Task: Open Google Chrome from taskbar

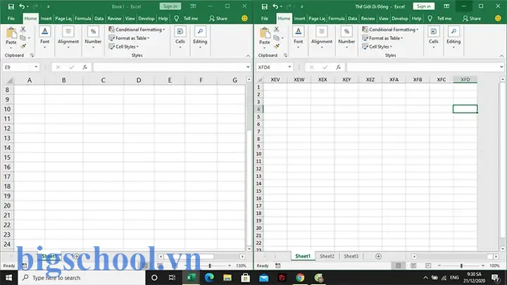Action: click(300, 278)
